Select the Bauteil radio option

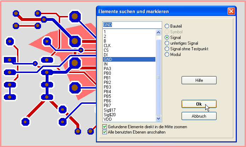tap(167, 26)
